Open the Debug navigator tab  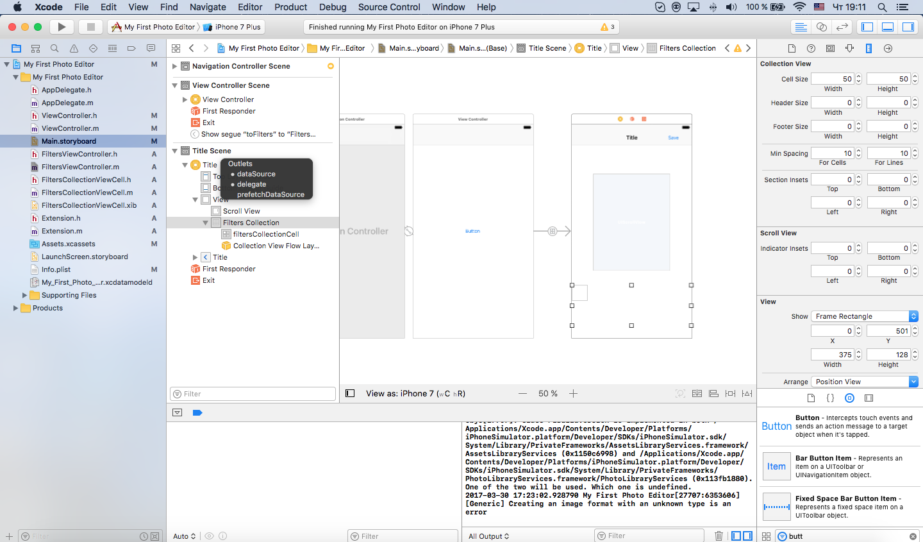point(112,48)
